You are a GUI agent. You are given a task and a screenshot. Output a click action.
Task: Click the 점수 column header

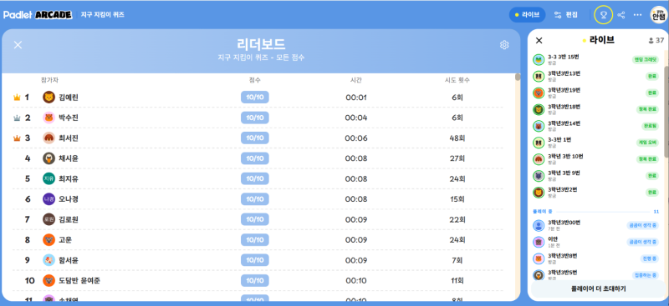click(x=255, y=80)
